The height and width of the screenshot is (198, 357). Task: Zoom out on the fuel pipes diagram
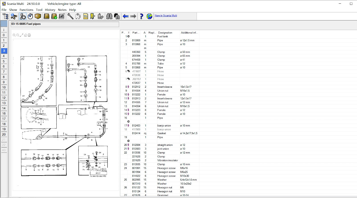click(x=18, y=35)
